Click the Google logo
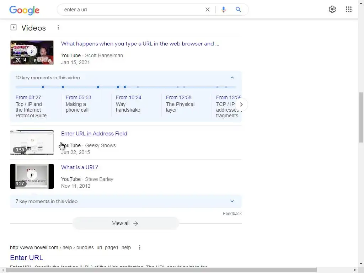This screenshot has width=364, height=273. [x=25, y=10]
